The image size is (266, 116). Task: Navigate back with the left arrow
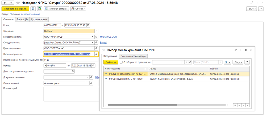tap(5, 3)
